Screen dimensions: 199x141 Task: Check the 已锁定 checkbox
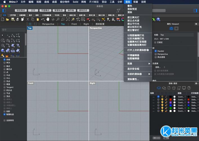tap(155, 42)
